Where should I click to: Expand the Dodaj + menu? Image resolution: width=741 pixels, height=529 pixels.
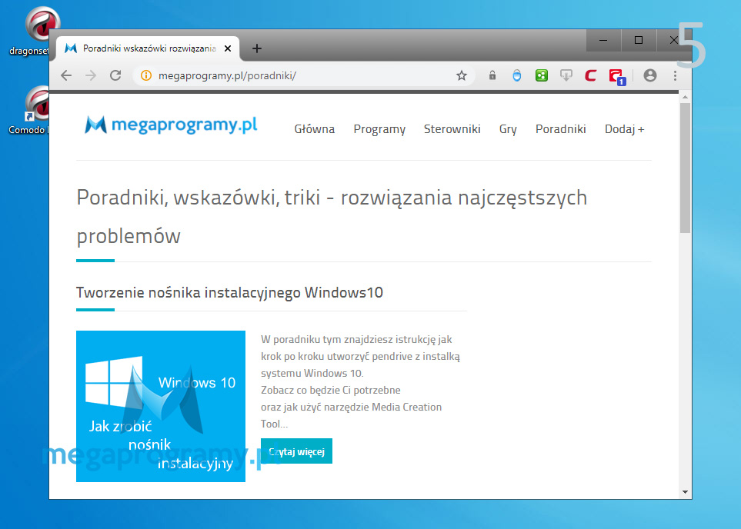point(624,129)
